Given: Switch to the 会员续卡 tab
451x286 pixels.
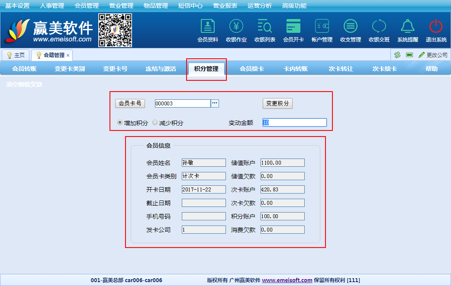Looking at the screenshot, I should coord(252,69).
